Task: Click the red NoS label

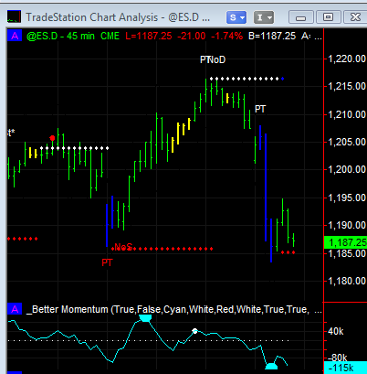Action: 123,247
